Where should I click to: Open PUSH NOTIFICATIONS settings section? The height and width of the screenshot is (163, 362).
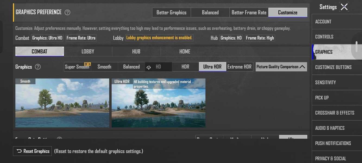[x=337, y=143]
